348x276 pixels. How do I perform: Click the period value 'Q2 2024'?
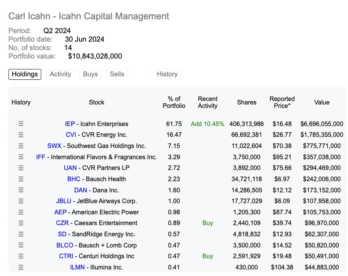coord(57,31)
